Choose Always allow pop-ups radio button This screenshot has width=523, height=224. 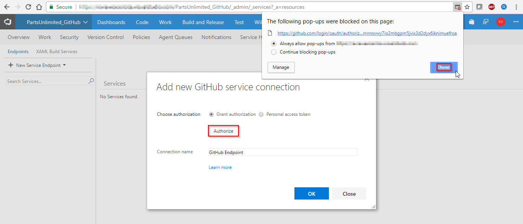click(x=273, y=44)
